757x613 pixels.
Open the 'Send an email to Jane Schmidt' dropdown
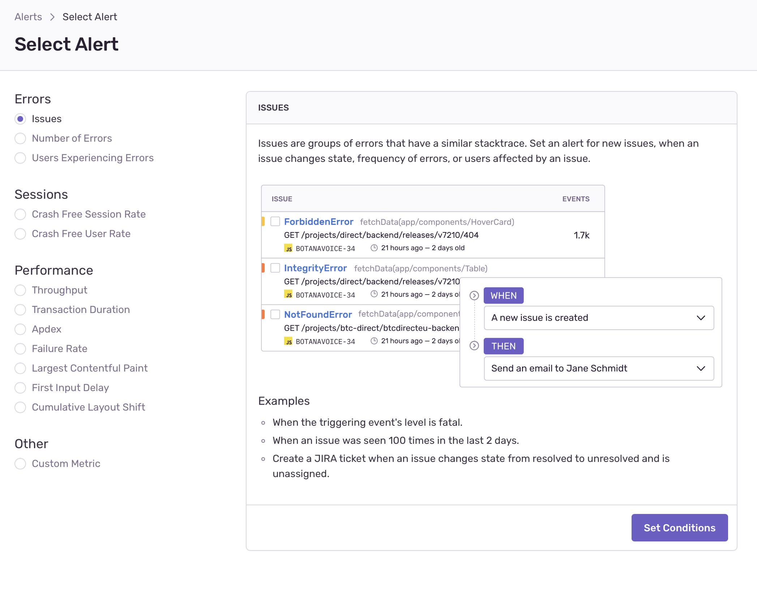598,368
